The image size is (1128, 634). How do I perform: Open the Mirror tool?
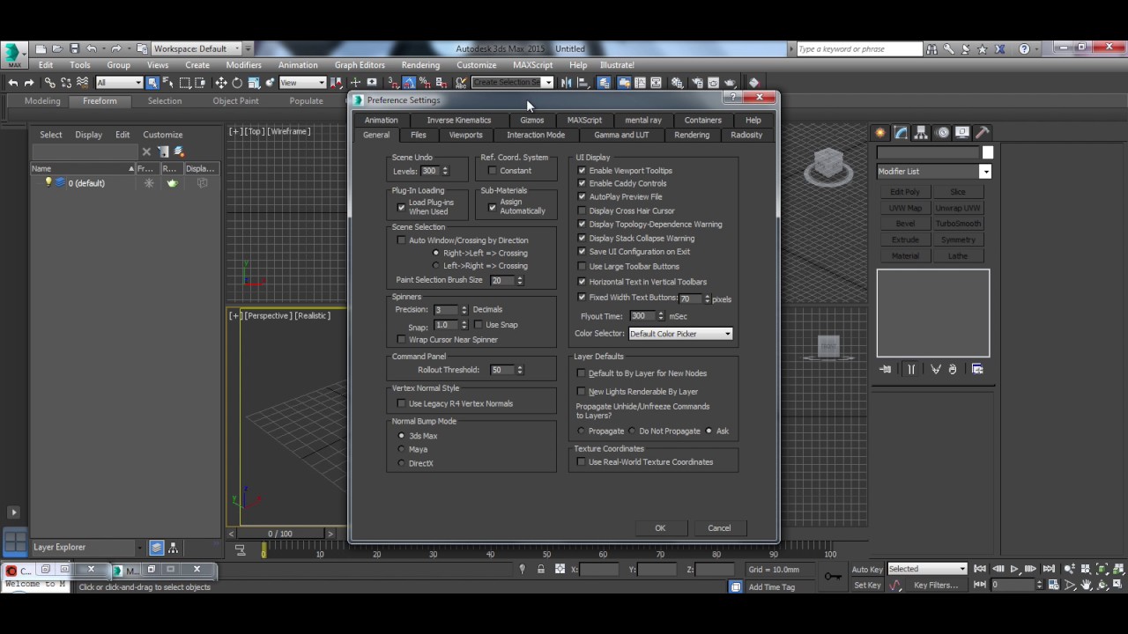(x=566, y=83)
